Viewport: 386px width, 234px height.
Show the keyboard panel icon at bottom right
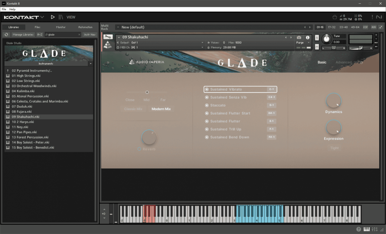366,229
